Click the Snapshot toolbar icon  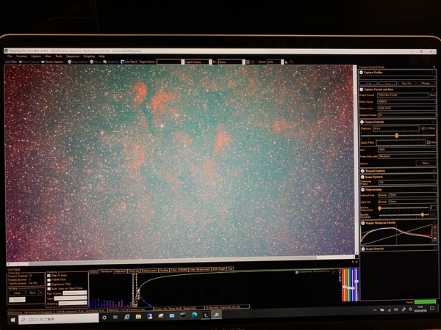click(x=105, y=62)
